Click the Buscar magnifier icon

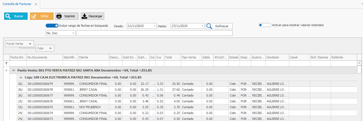point(8,16)
